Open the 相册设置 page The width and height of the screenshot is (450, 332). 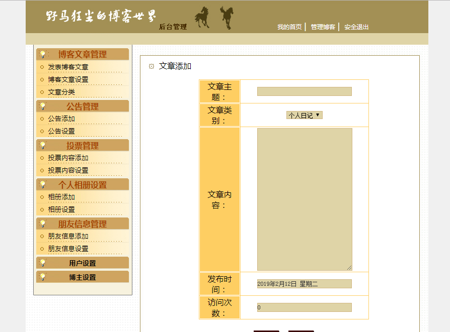61,209
